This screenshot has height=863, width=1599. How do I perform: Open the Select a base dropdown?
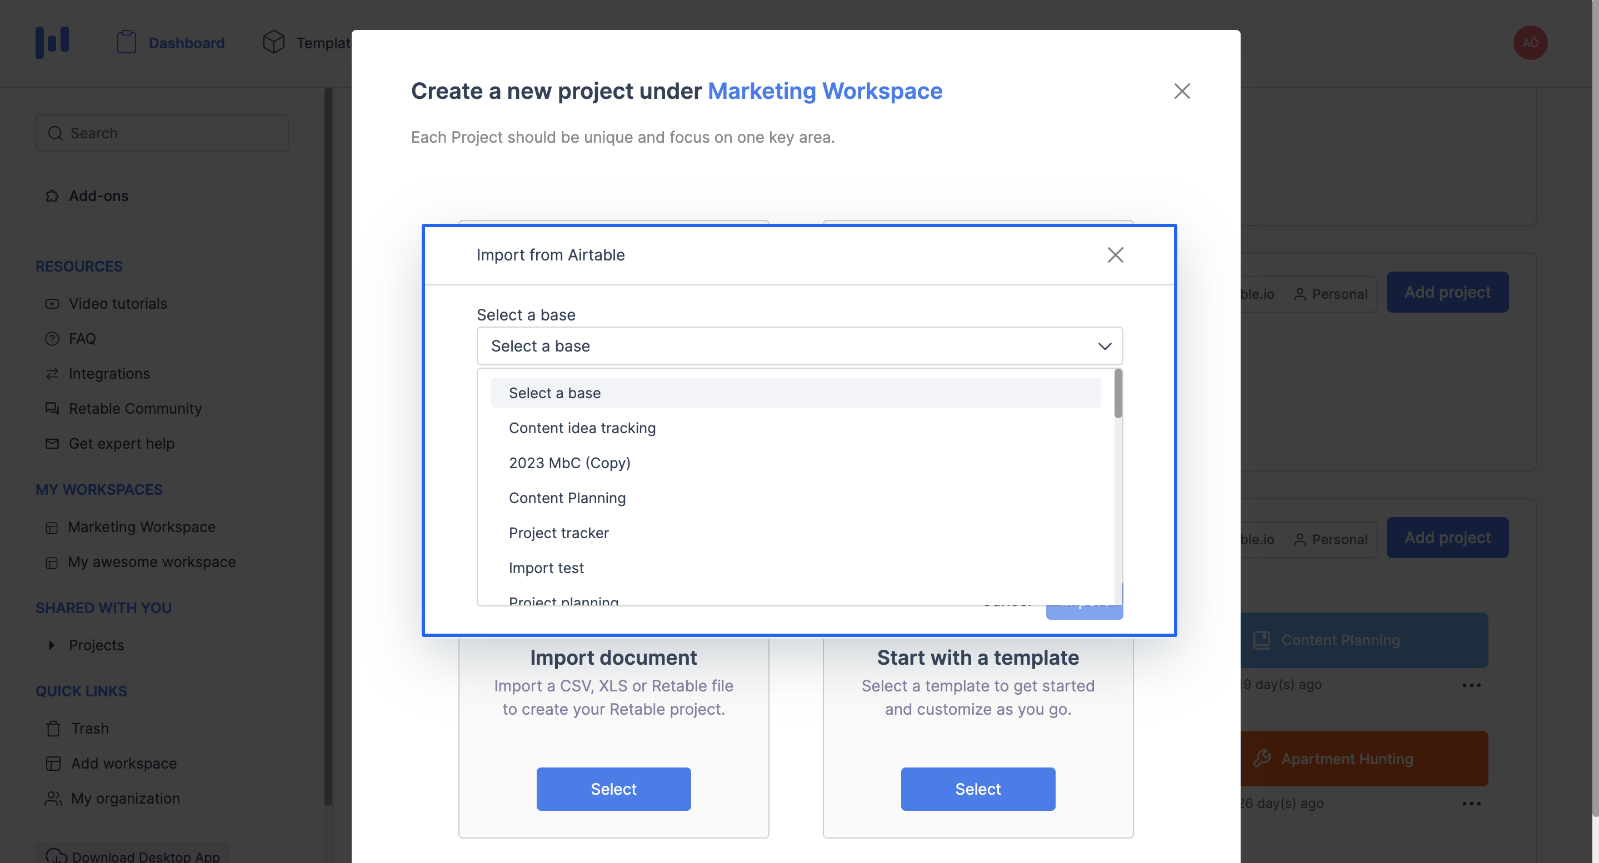pyautogui.click(x=799, y=345)
